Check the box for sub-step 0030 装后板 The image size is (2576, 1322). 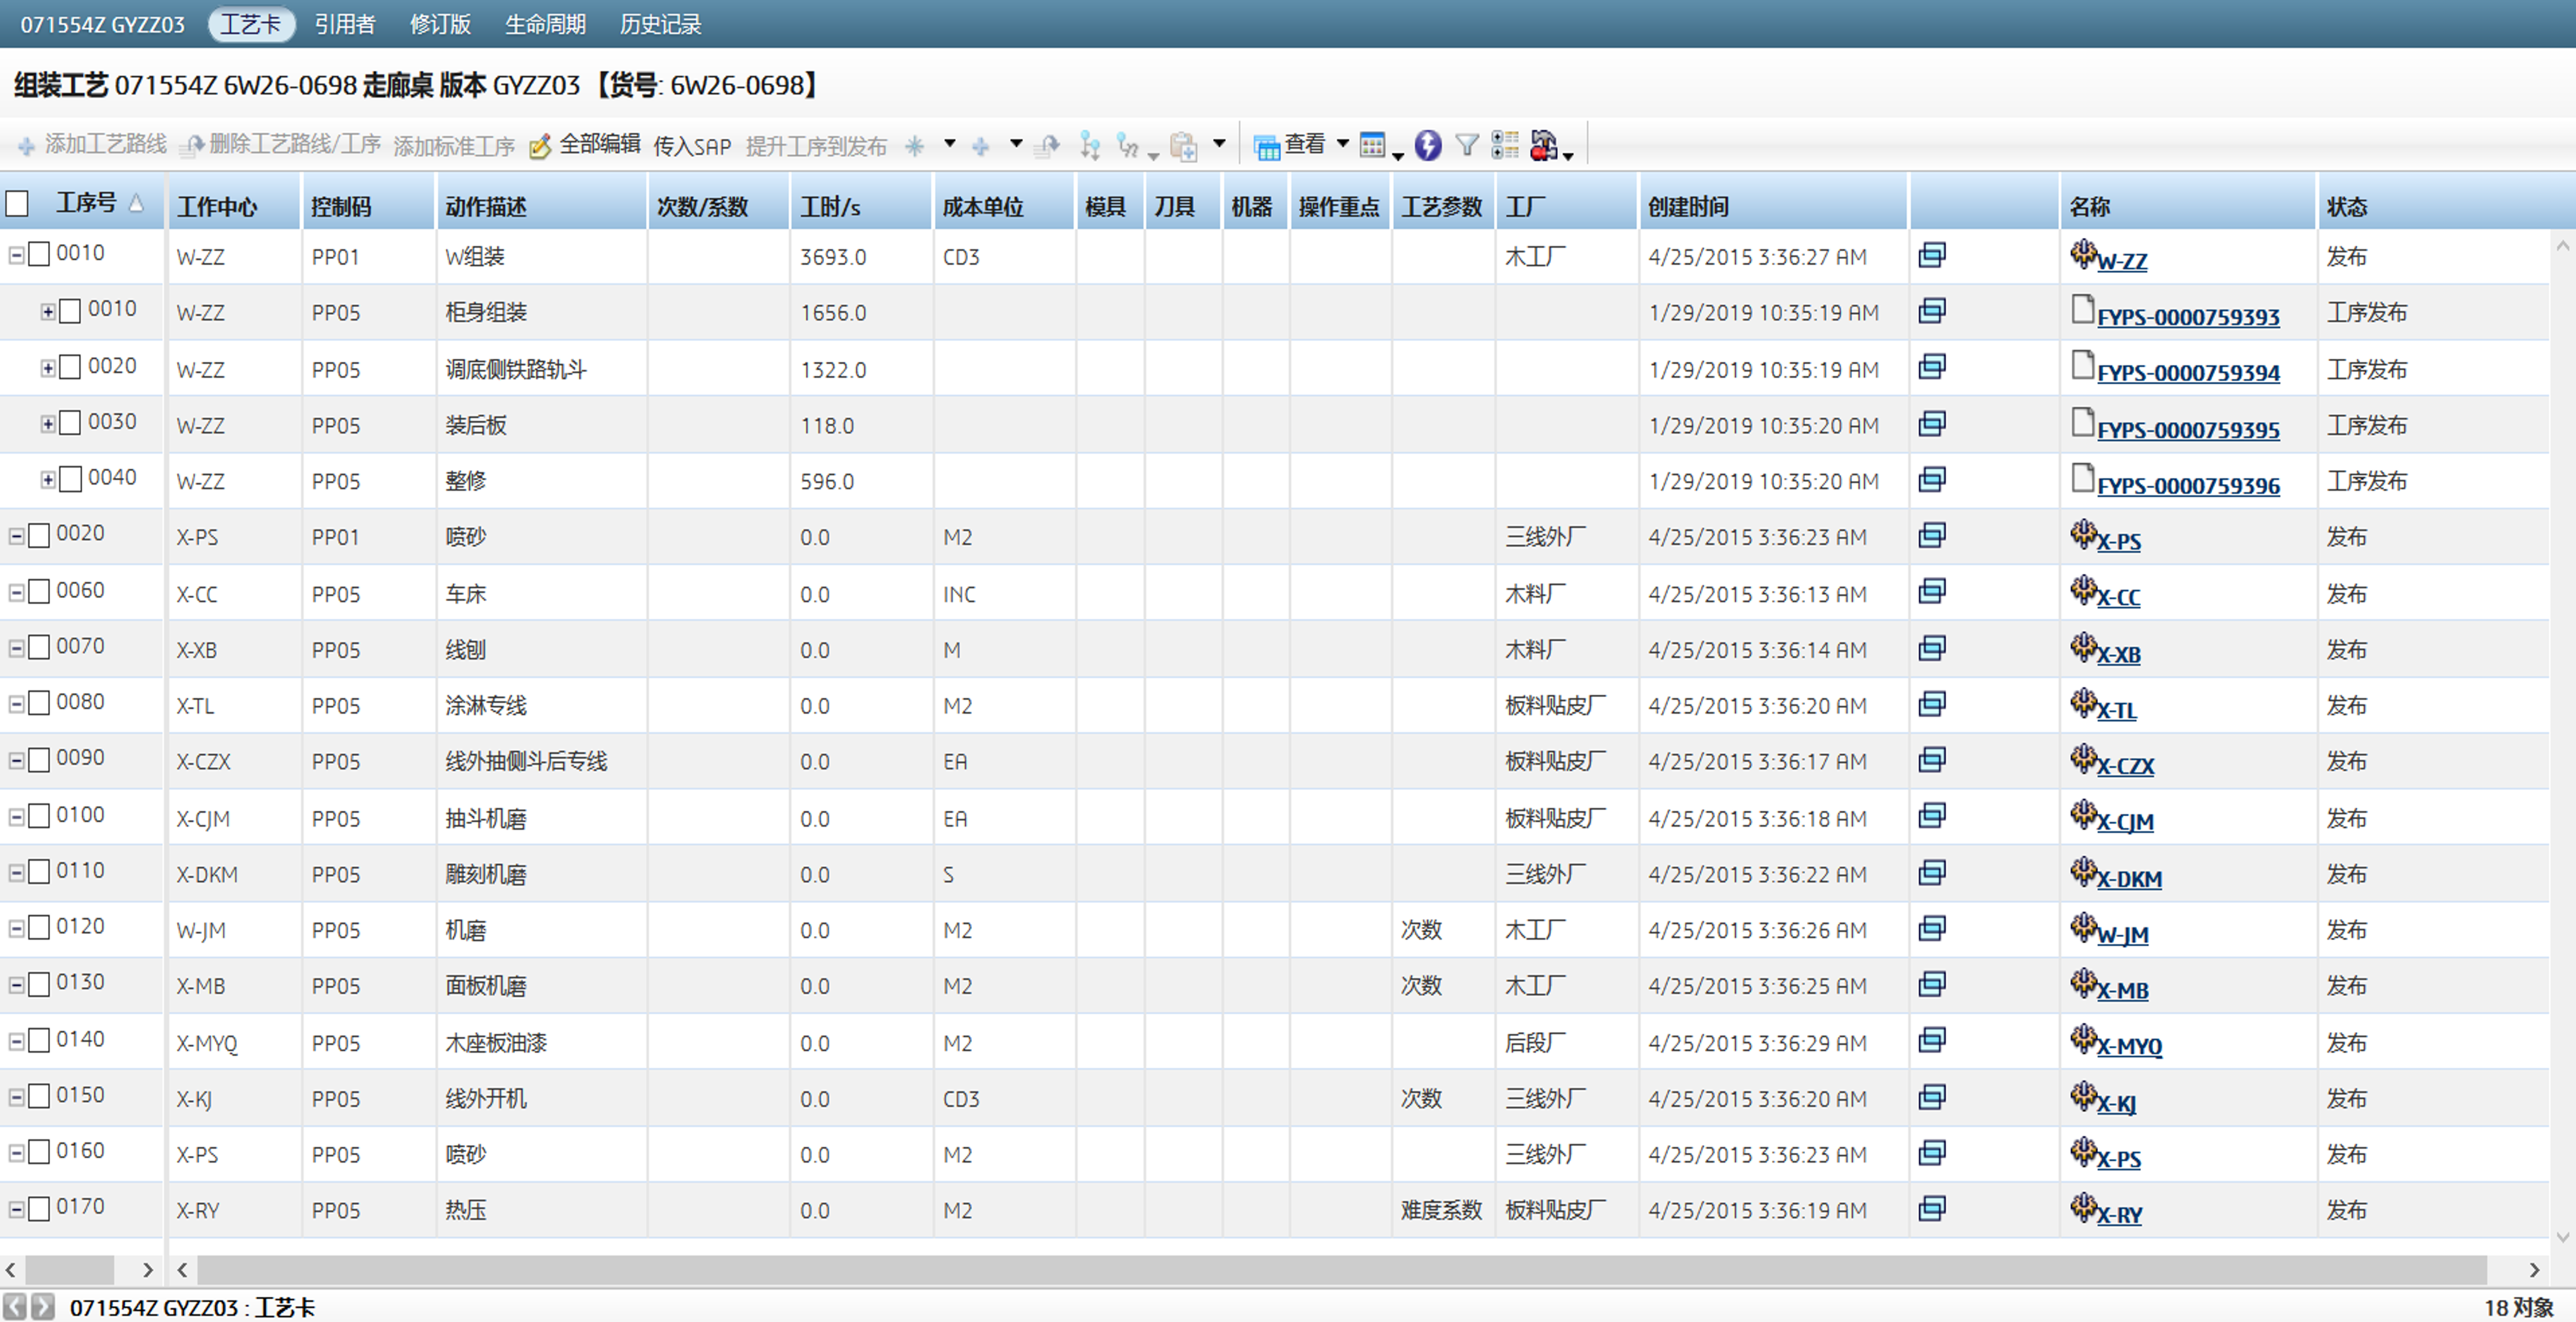(x=70, y=423)
